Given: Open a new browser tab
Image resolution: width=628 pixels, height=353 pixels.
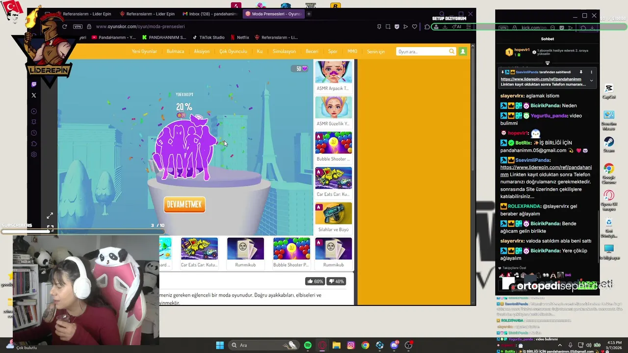Looking at the screenshot, I should coord(309,14).
